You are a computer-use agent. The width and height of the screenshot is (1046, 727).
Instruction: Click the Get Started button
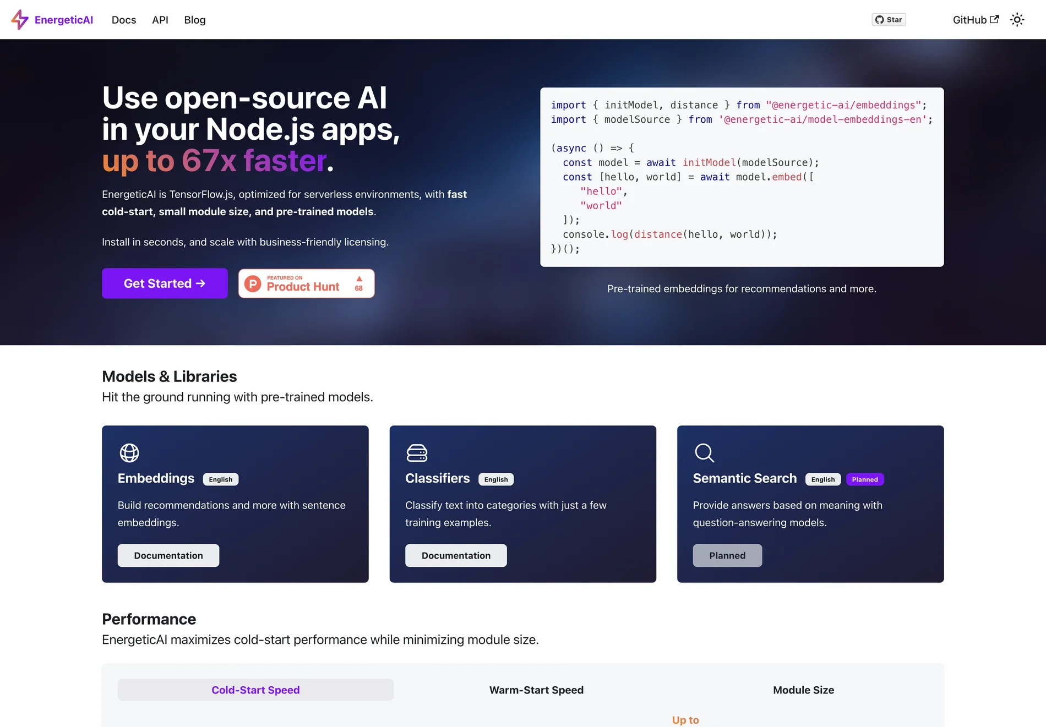[165, 283]
